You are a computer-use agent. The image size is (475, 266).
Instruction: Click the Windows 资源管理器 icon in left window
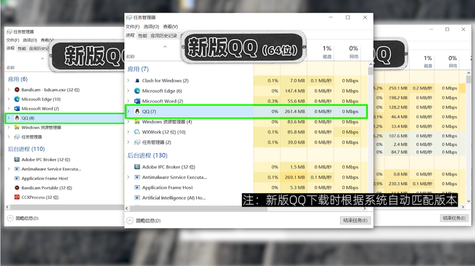tap(17, 128)
